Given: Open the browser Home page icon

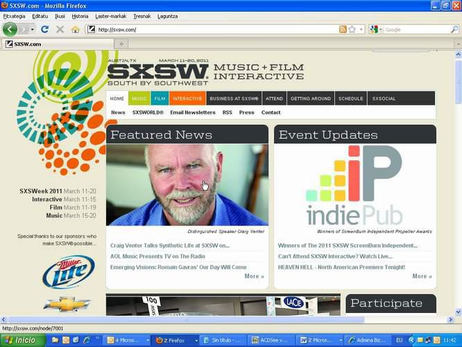Looking at the screenshot, I should coord(76,29).
